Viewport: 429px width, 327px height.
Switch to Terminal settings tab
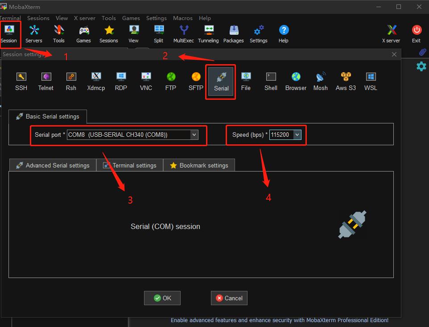click(130, 165)
